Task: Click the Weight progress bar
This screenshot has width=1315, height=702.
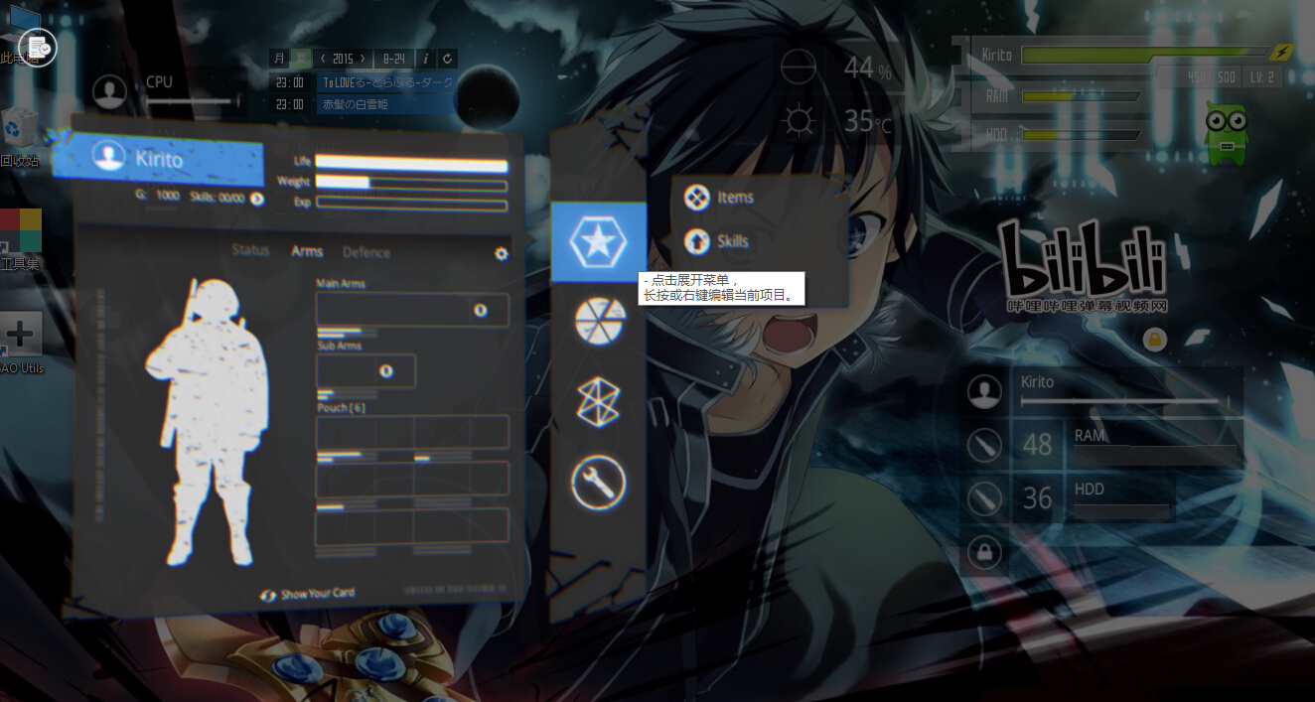Action: coord(411,185)
